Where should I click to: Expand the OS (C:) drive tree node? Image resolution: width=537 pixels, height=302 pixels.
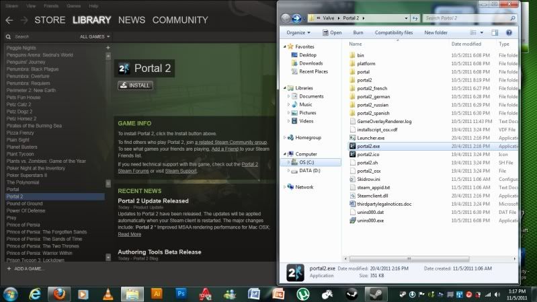click(289, 162)
